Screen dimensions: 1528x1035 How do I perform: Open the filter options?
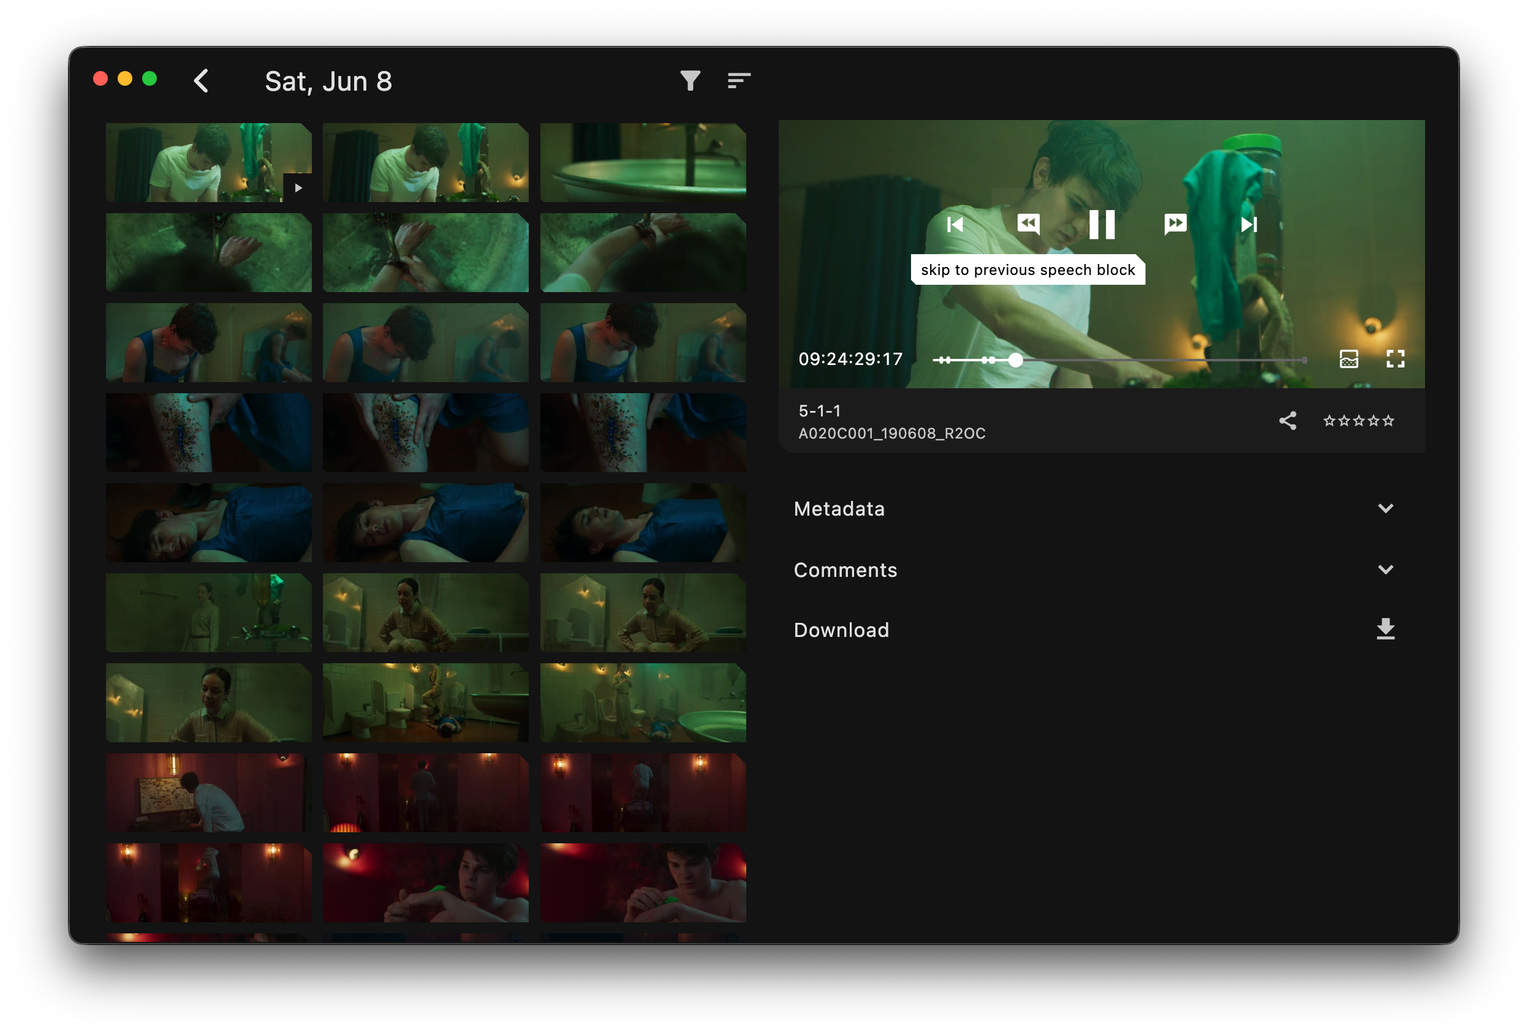point(690,80)
